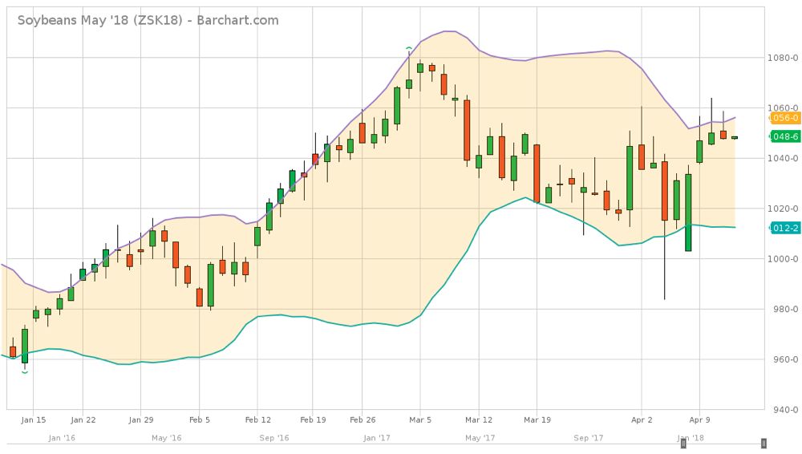
Task: Click the green high marker above the Mar 5 candle
Action: pyautogui.click(x=409, y=48)
